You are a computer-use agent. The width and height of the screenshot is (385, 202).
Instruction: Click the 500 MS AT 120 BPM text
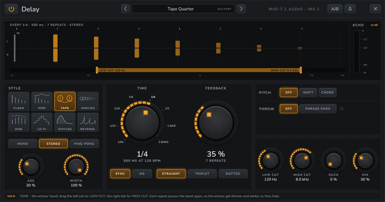[x=142, y=161]
